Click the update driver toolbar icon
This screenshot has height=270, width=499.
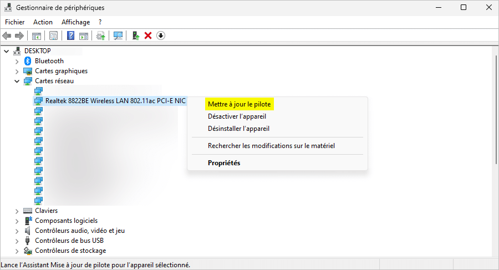(x=136, y=35)
